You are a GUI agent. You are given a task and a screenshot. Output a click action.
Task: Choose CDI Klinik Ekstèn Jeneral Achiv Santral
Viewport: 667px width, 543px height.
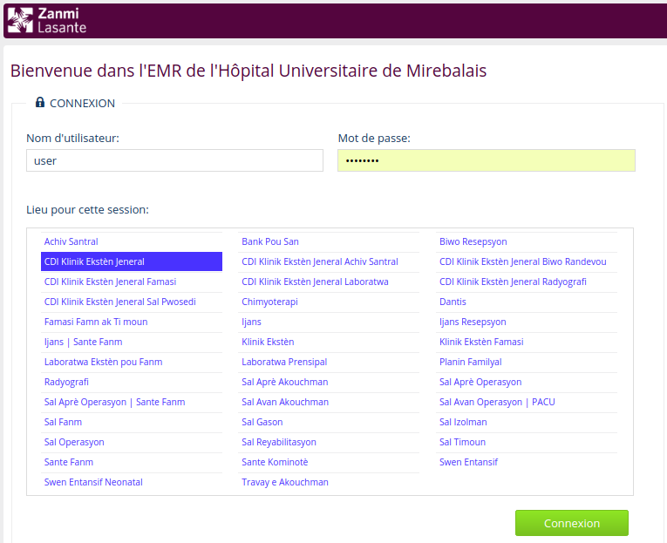(x=329, y=261)
